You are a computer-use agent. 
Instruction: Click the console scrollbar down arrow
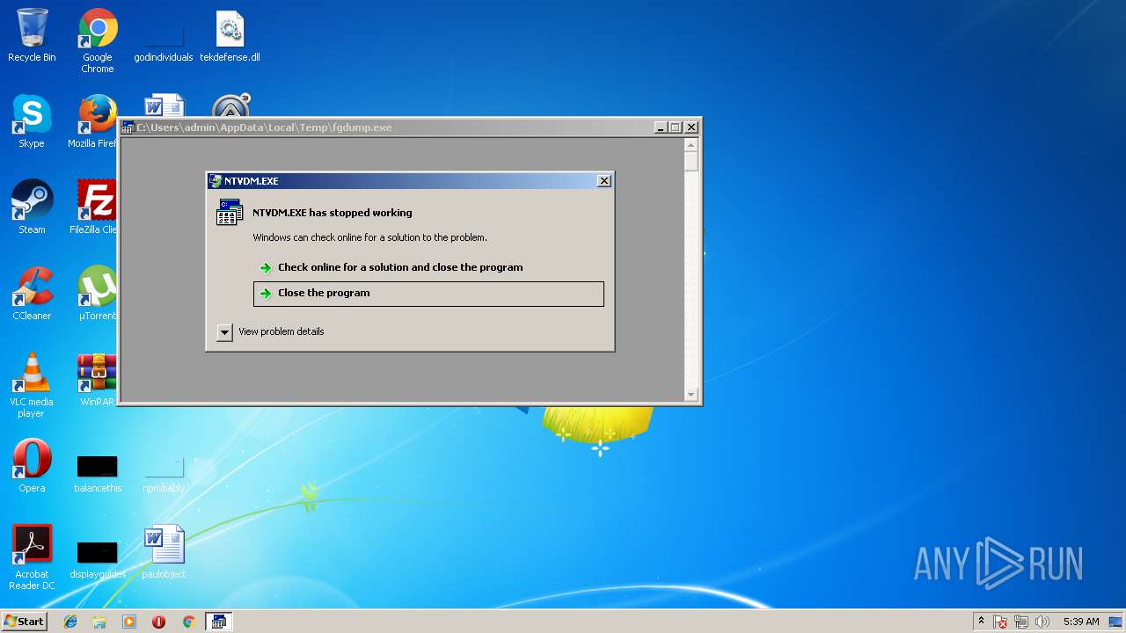click(691, 395)
